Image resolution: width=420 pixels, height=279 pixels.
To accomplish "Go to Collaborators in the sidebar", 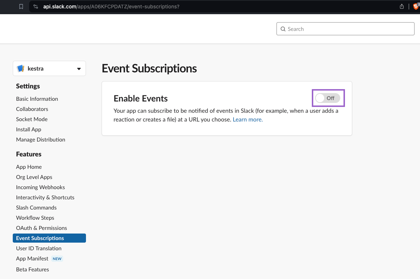I will (x=32, y=109).
